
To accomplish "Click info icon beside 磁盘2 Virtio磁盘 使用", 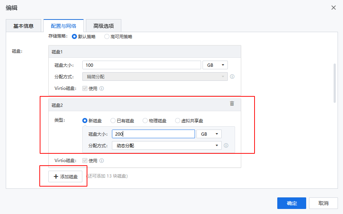I will pos(102,161).
